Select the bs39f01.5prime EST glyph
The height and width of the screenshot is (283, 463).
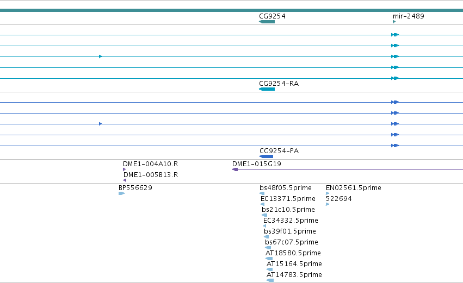267,237
